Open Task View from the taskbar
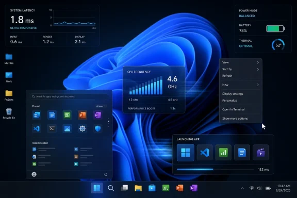Image resolution: width=297 pixels, height=198 pixels. [x=124, y=188]
